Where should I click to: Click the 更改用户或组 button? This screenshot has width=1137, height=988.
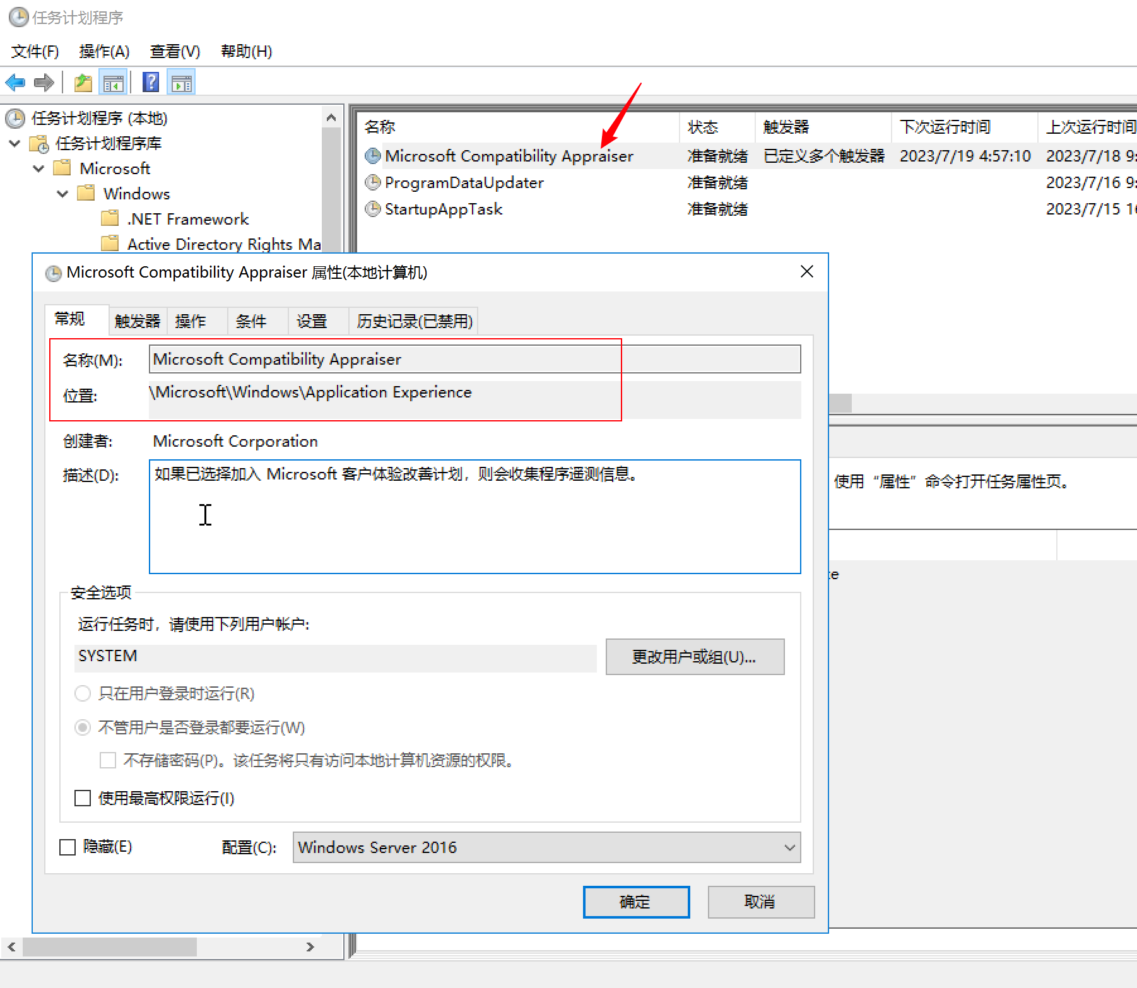coord(694,656)
